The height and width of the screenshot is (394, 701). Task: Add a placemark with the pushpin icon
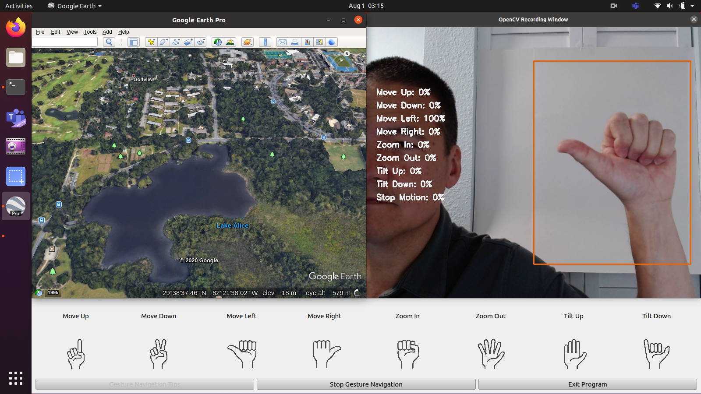pyautogui.click(x=151, y=42)
